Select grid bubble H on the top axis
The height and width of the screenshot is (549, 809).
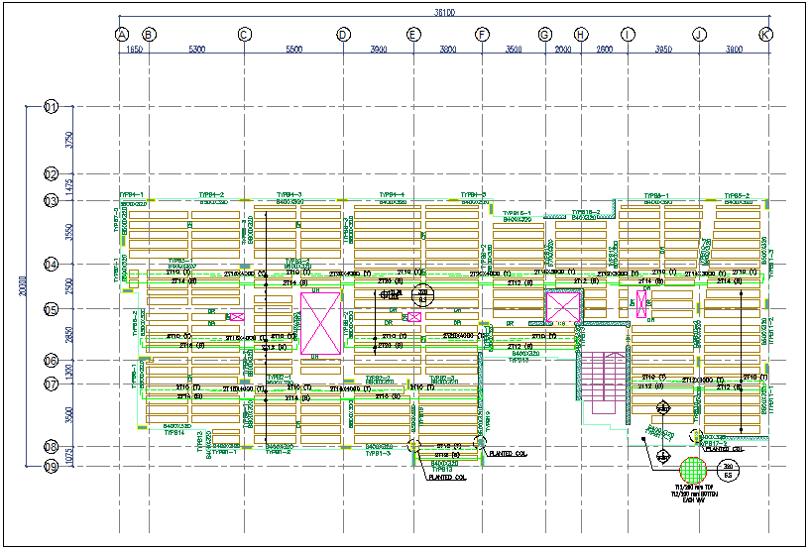coord(581,35)
